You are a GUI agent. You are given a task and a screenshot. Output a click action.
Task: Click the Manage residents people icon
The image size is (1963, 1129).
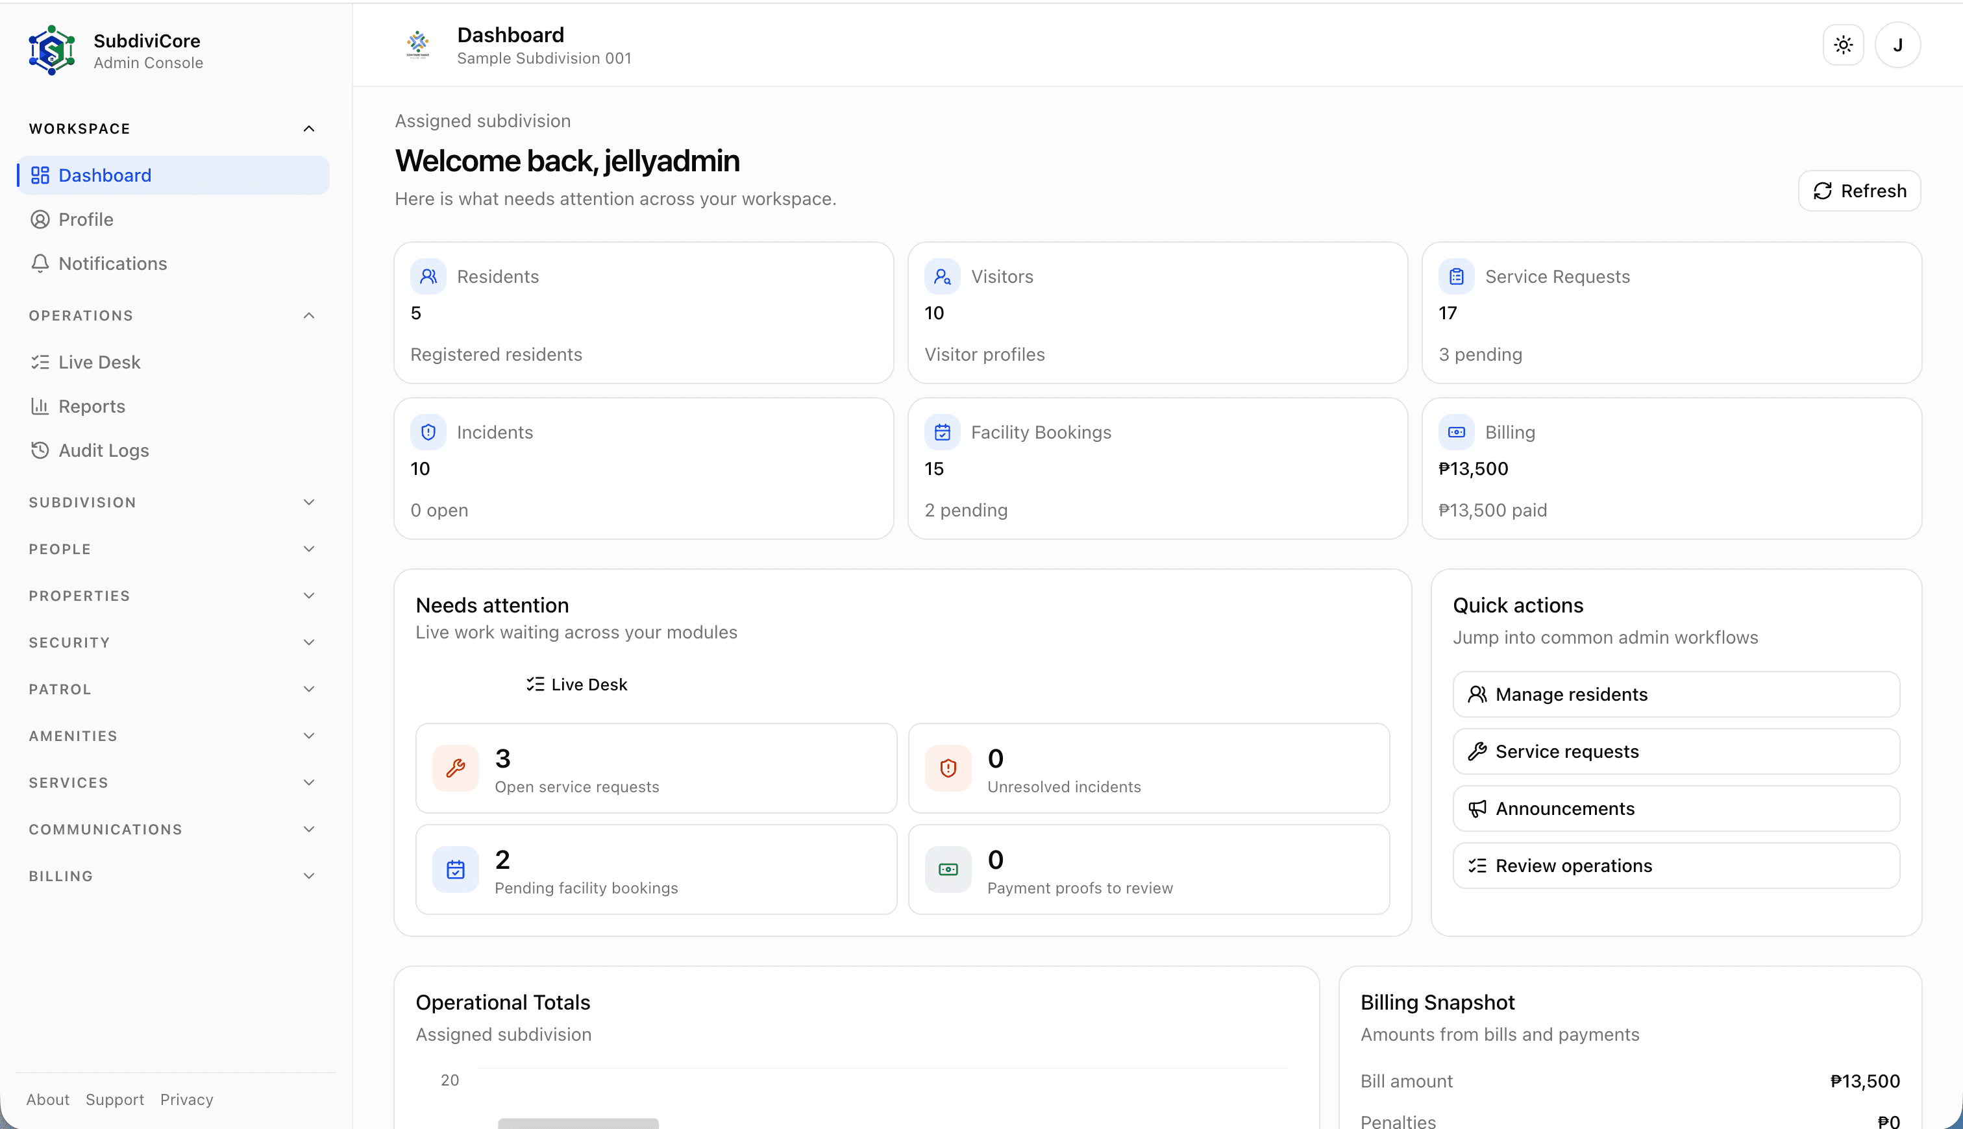(1477, 694)
